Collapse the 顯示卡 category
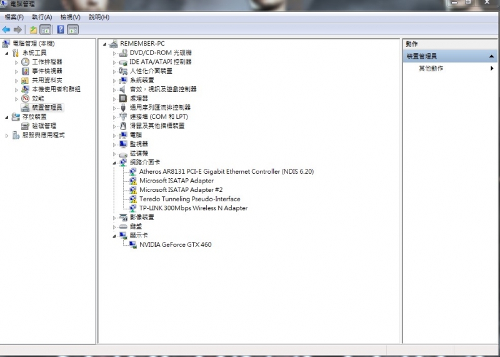The height and width of the screenshot is (357, 500). pyautogui.click(x=114, y=236)
